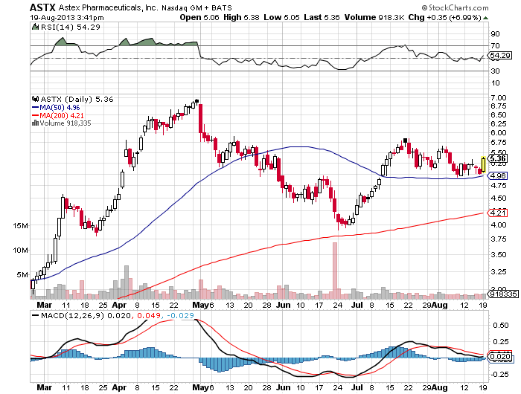Click the red 0.049 MACD signal value
Viewport: 521px width, 394px height.
[149, 315]
